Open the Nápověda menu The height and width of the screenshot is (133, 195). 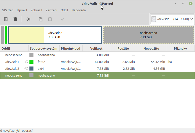click(x=79, y=10)
